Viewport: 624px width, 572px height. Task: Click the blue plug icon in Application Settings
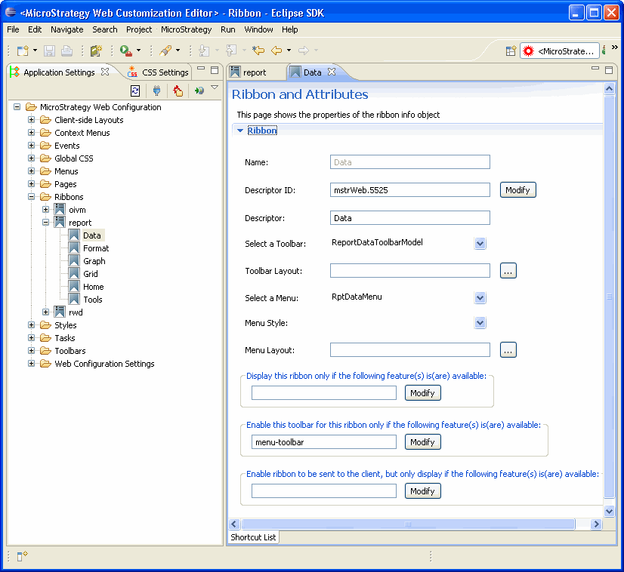click(x=157, y=91)
